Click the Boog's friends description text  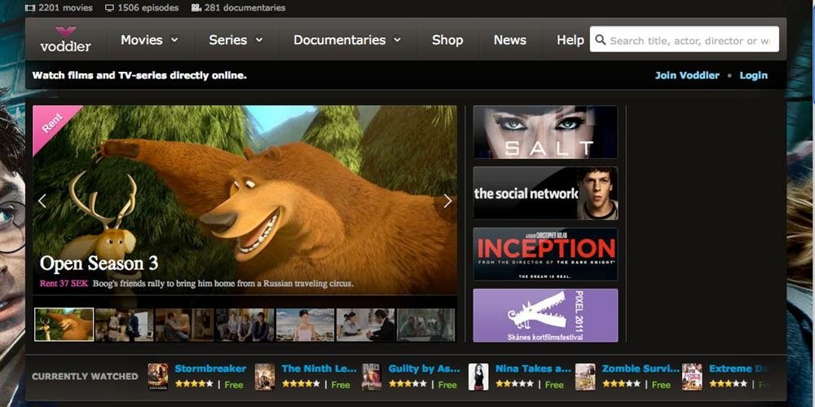coord(223,284)
